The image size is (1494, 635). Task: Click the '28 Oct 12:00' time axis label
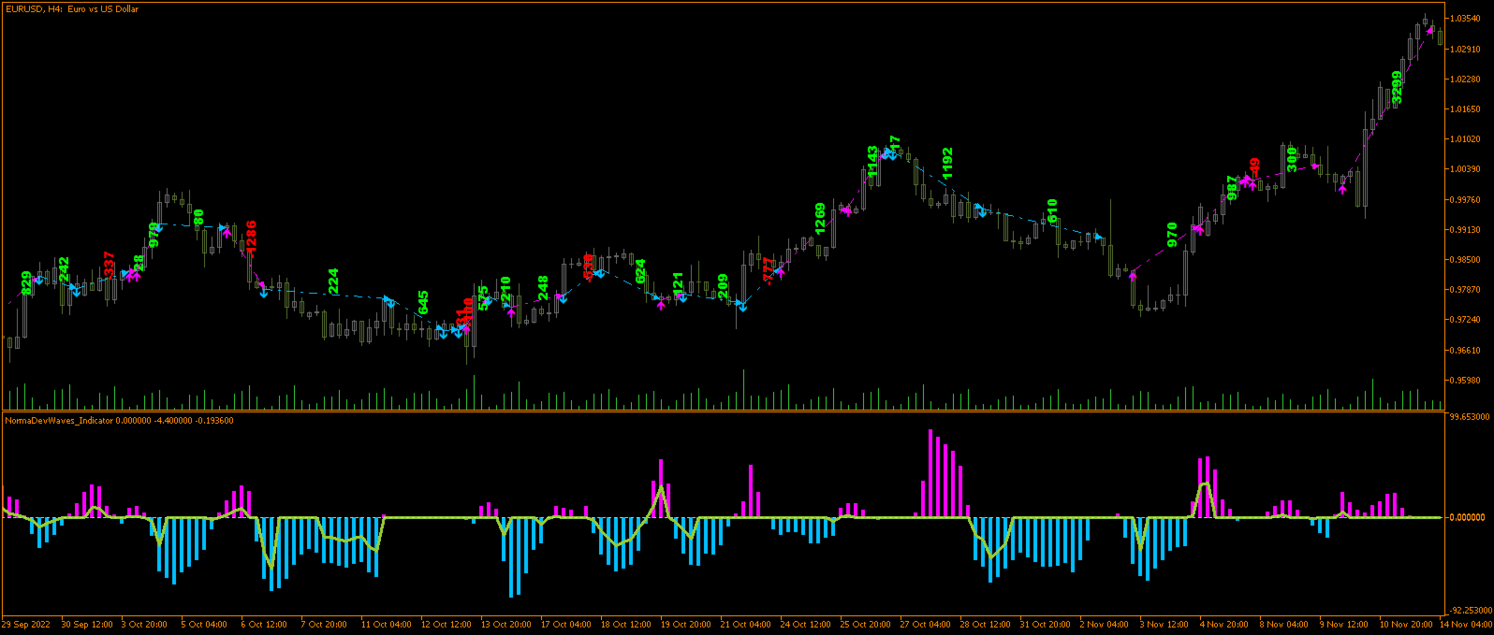pos(986,624)
